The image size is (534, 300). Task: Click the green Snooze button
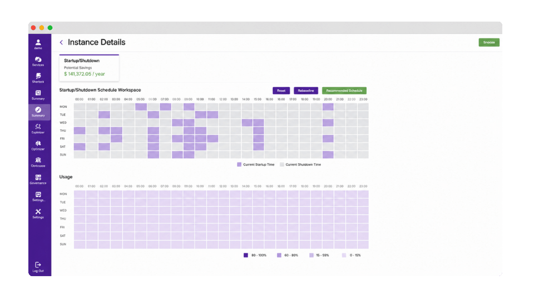[x=489, y=43]
